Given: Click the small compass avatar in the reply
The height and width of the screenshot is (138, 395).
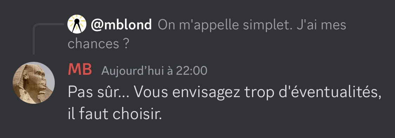Looking at the screenshot, I should click(x=77, y=24).
